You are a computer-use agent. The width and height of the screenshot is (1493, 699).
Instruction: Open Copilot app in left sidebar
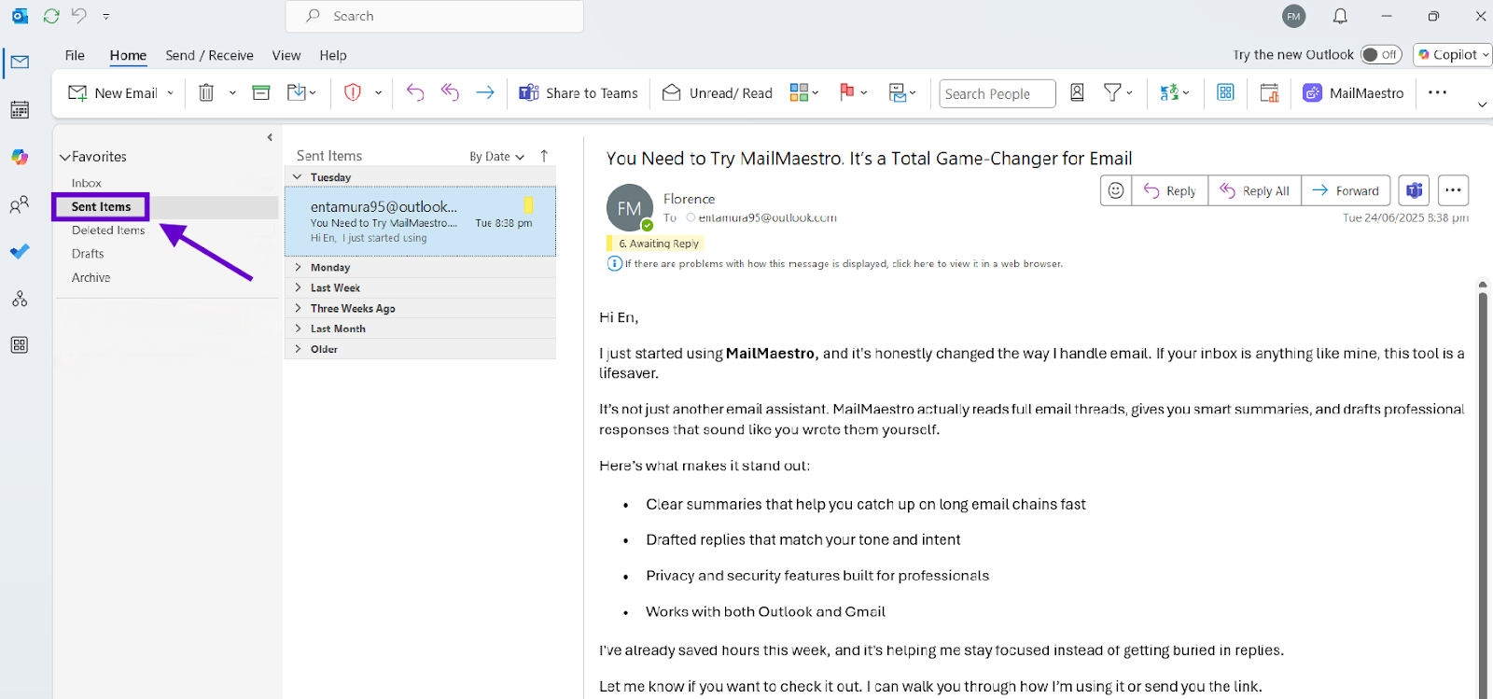click(x=20, y=157)
